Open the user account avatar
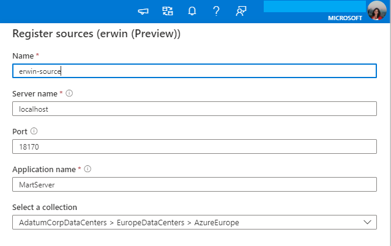The width and height of the screenshot is (391, 246). click(x=377, y=11)
